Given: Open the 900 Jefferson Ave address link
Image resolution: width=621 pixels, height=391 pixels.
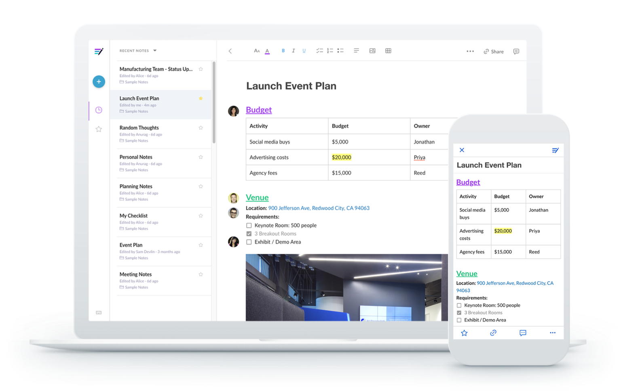Looking at the screenshot, I should pyautogui.click(x=319, y=208).
